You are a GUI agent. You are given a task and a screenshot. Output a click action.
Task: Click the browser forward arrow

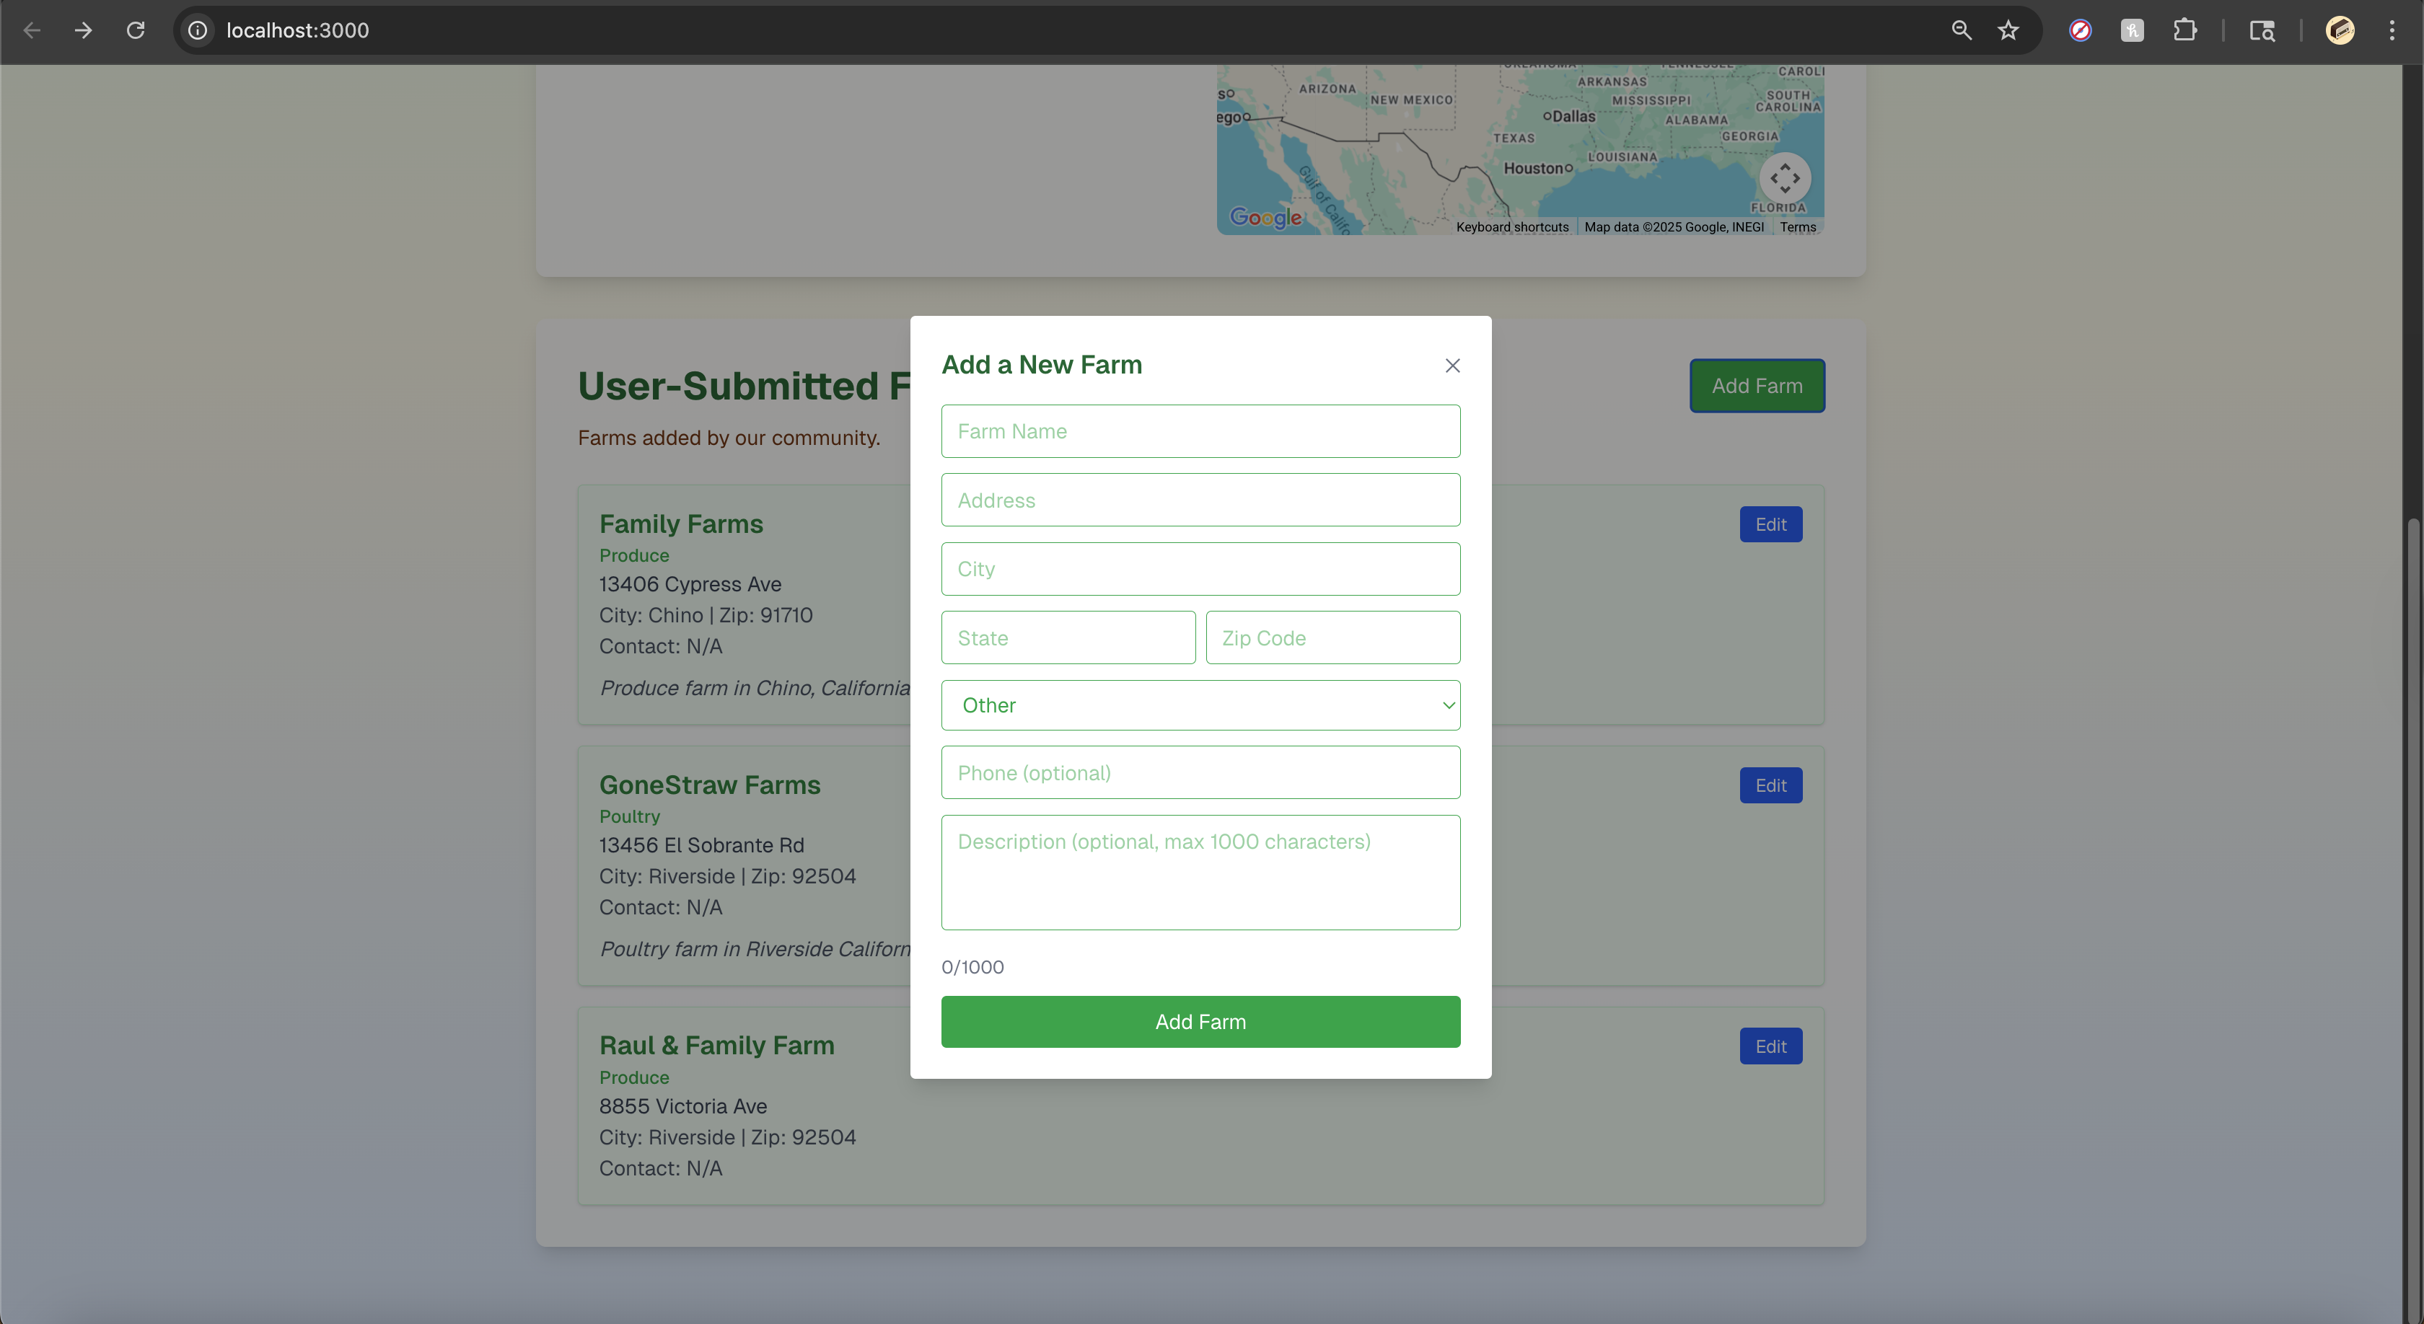pos(84,30)
